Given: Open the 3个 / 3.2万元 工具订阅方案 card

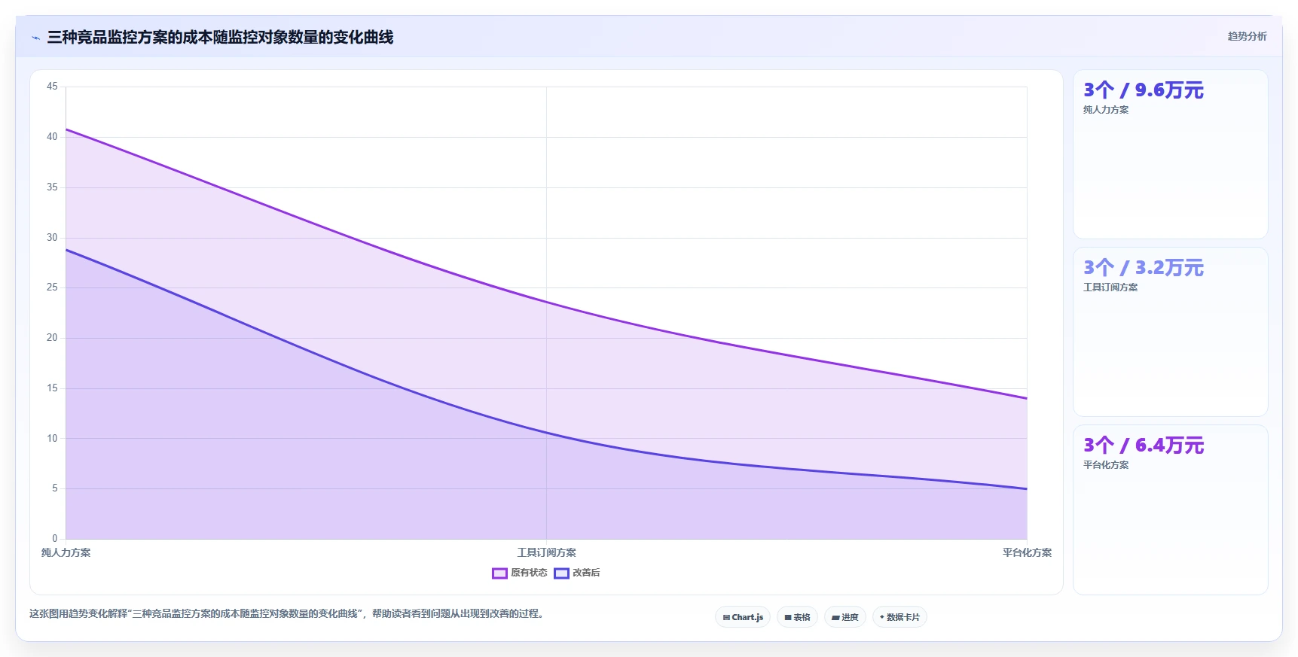Looking at the screenshot, I should click(1170, 332).
